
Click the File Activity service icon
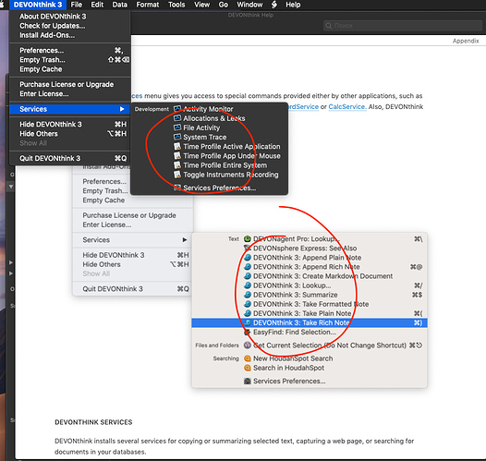point(177,127)
